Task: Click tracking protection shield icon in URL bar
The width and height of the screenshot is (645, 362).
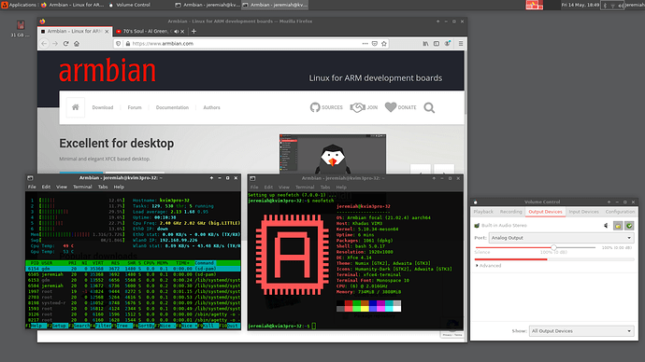Action: tap(119, 44)
